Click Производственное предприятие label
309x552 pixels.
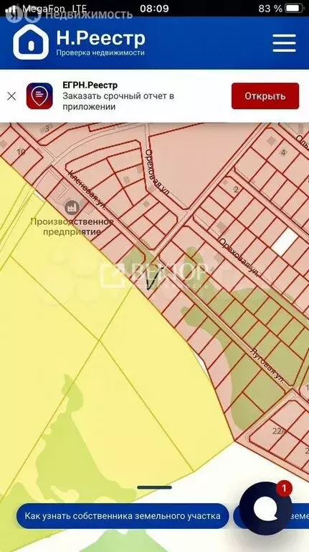coord(72,226)
